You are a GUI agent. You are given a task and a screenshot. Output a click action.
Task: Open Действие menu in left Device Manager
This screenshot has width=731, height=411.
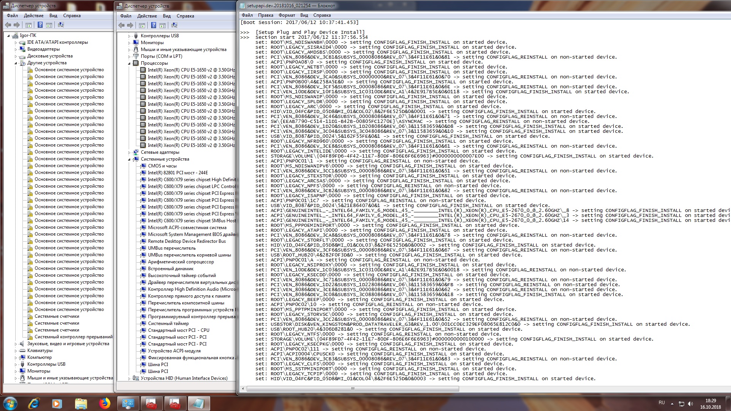click(x=34, y=16)
